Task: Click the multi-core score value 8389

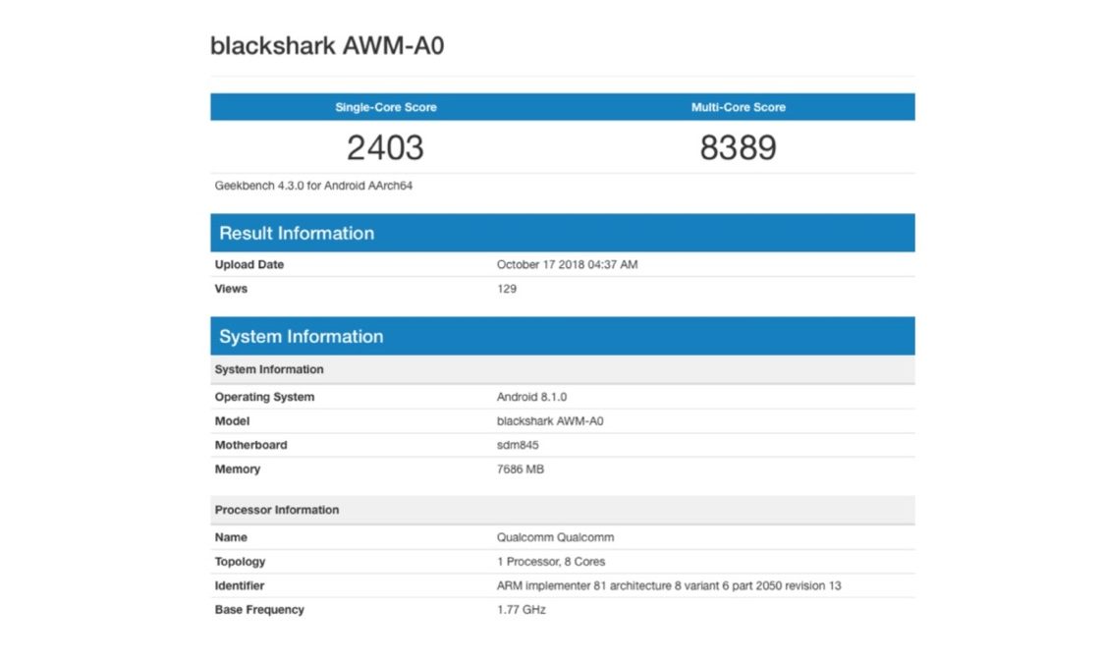Action: 738,147
